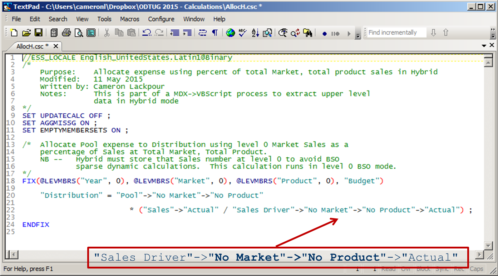Expand the find toolbar overflow chevron

pyautogui.click(x=493, y=33)
